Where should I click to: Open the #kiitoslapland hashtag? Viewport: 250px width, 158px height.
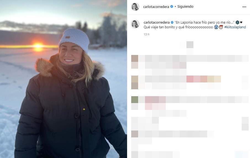pyautogui.click(x=235, y=27)
